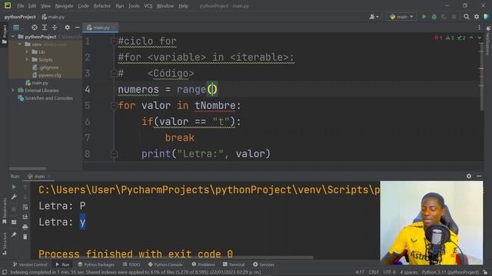492x276 pixels.
Task: Toggle tool window bars icon in status bar
Action: [x=5, y=272]
